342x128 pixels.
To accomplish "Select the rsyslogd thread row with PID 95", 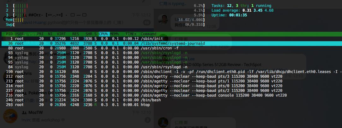I will (171, 62).
